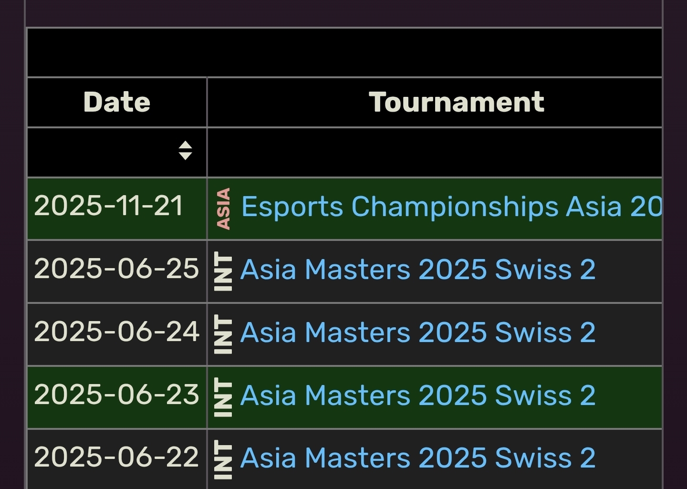
Task: Click the blank black bar above Date header
Action: [x=344, y=52]
